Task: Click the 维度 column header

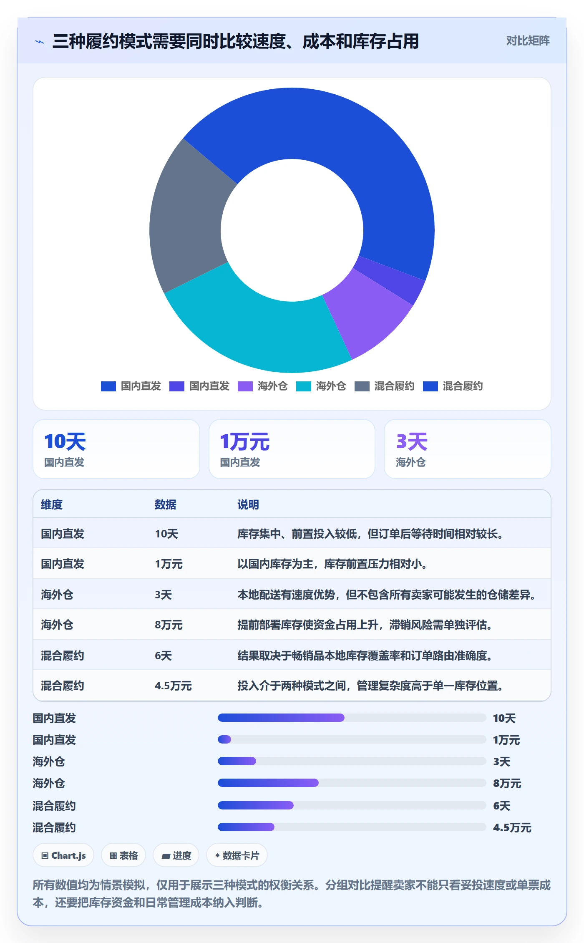Action: [52, 504]
